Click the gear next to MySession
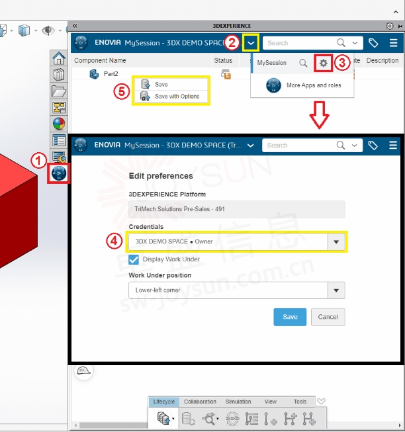 (323, 63)
